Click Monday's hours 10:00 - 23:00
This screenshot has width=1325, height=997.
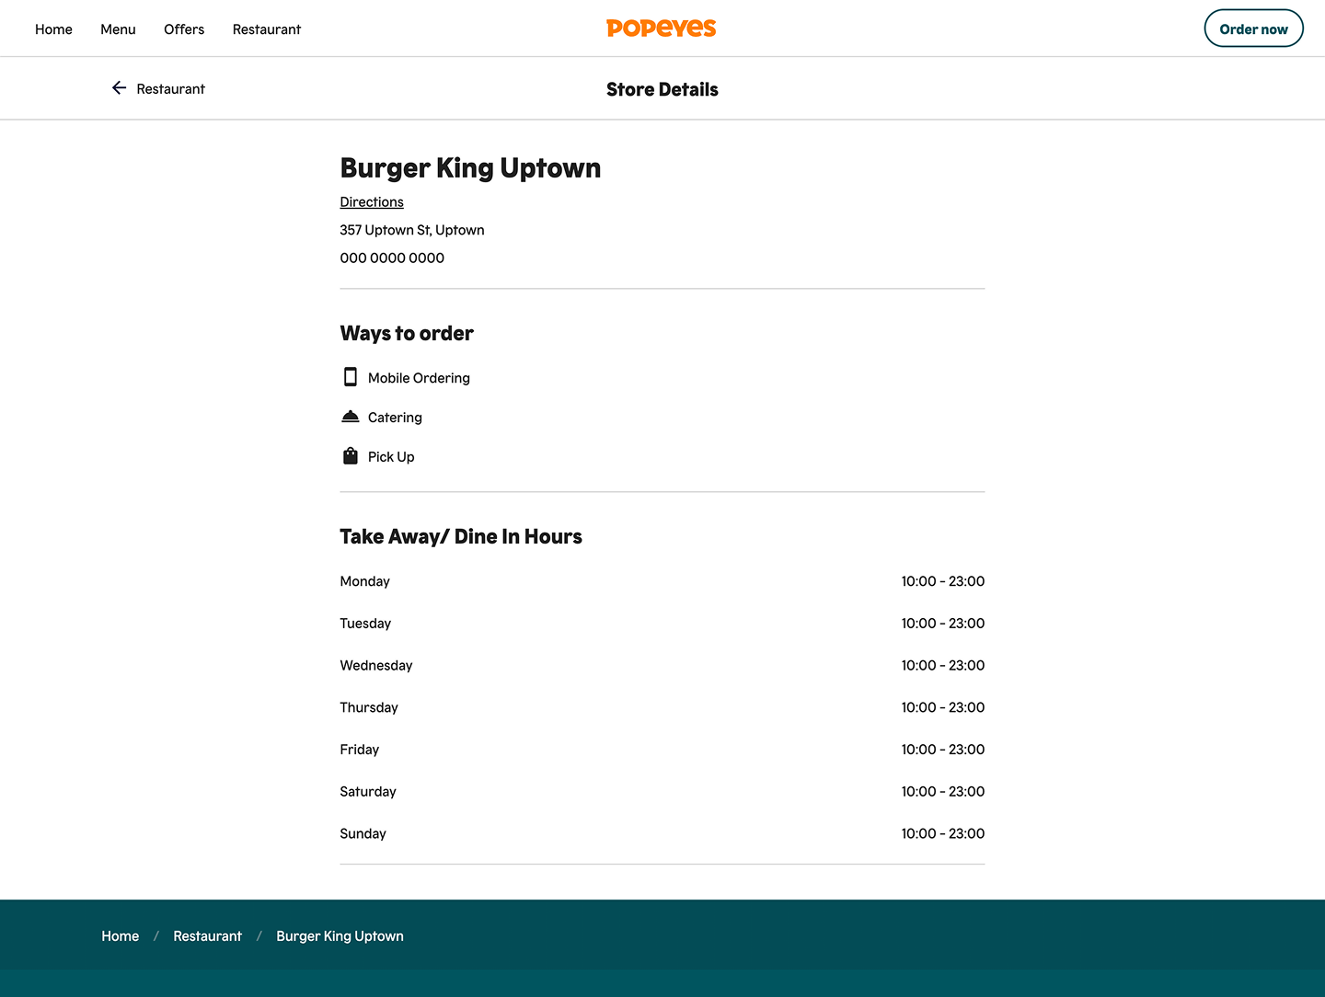click(x=943, y=581)
